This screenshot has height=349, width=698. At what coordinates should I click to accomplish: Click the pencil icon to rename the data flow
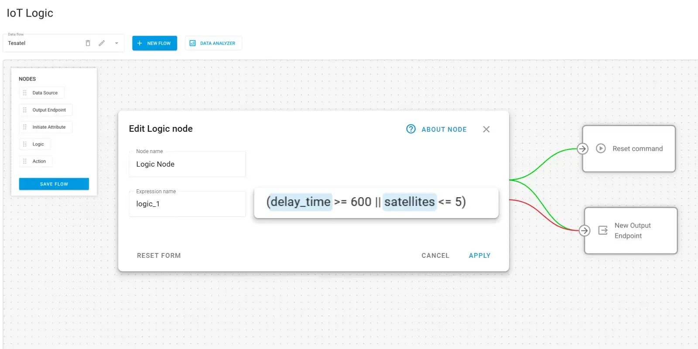coord(102,43)
